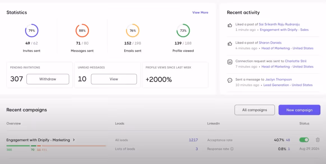Click the LinkedIn icon next to Charlotte Stril request
The width and height of the screenshot is (326, 164).
tap(230, 62)
